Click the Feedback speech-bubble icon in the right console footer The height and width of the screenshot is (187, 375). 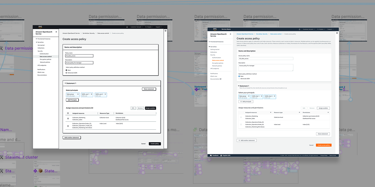211,155
